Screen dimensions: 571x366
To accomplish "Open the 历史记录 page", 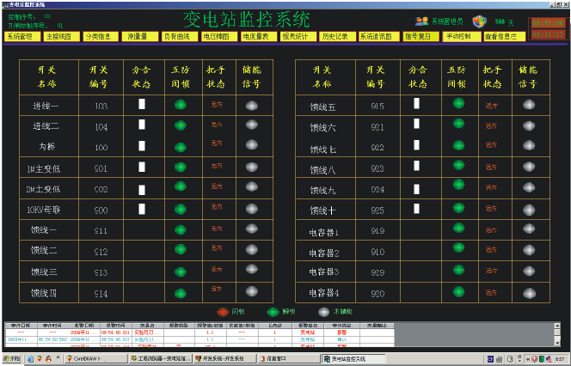I will [334, 37].
